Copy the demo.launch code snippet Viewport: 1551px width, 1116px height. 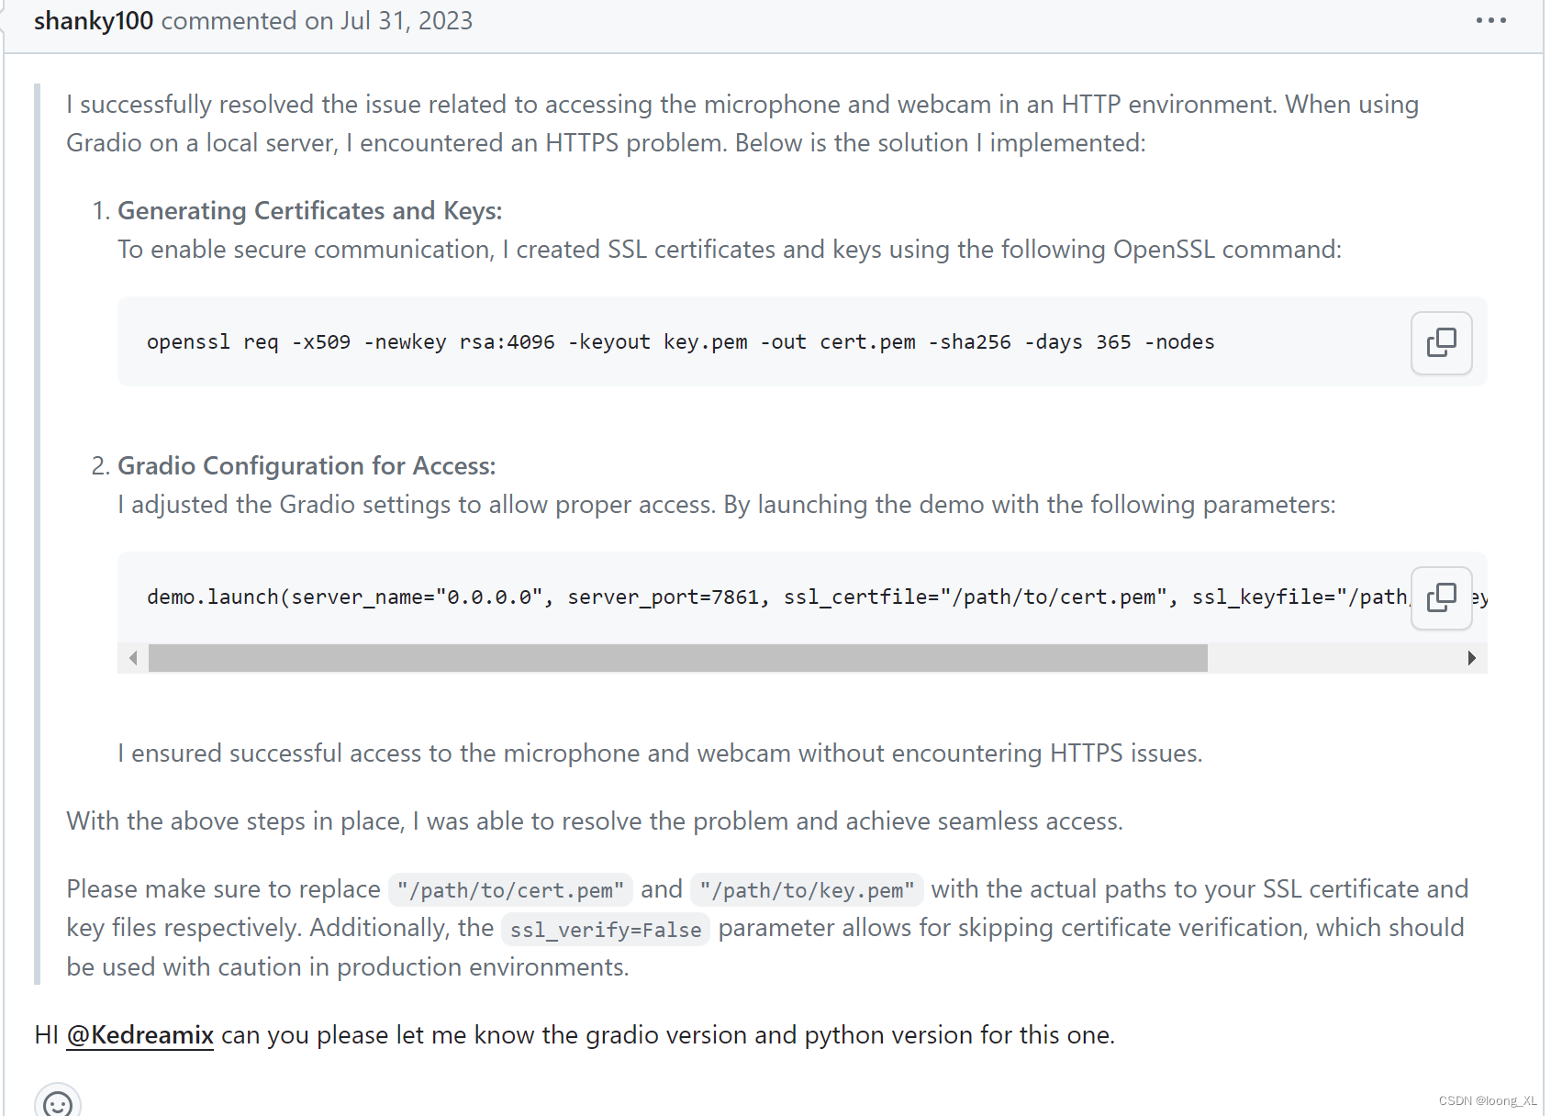tap(1441, 597)
